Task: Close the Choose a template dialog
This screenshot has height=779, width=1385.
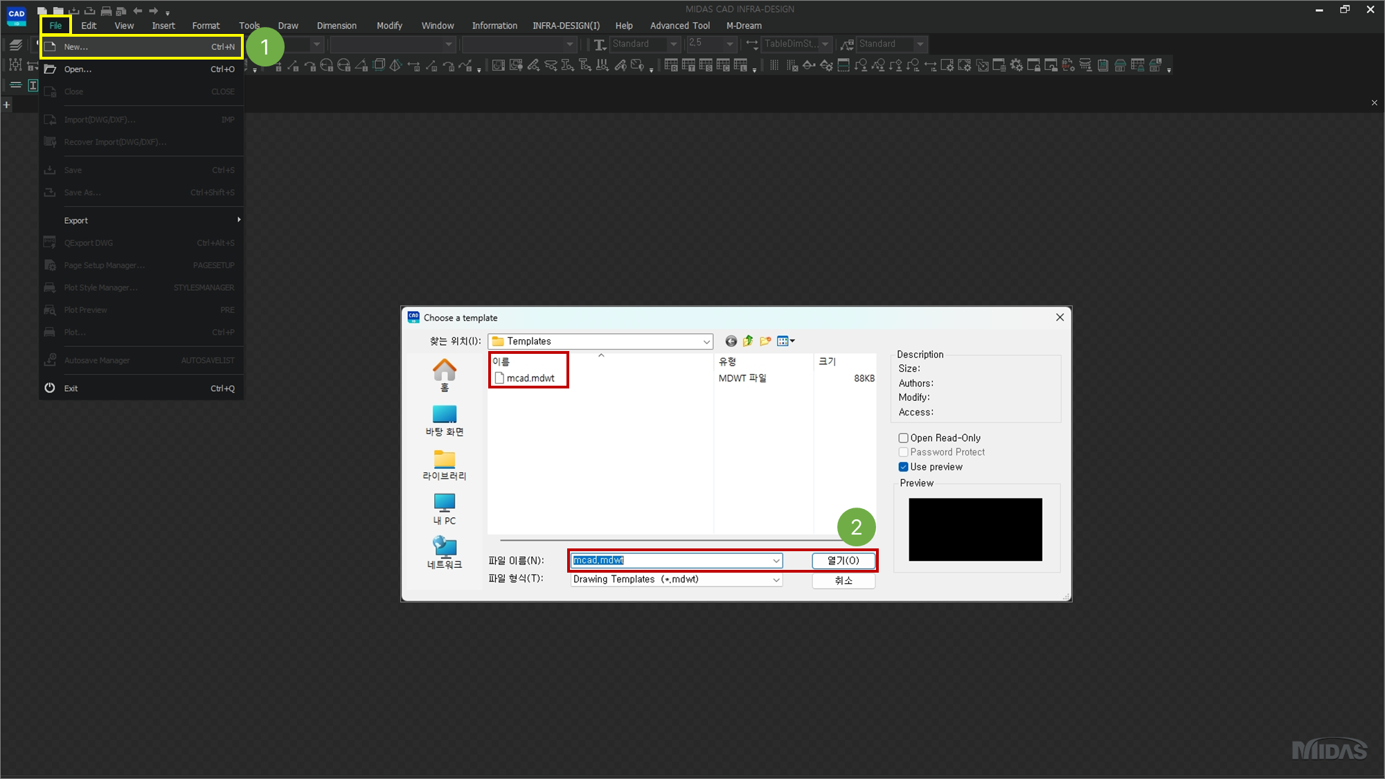Action: [1060, 317]
